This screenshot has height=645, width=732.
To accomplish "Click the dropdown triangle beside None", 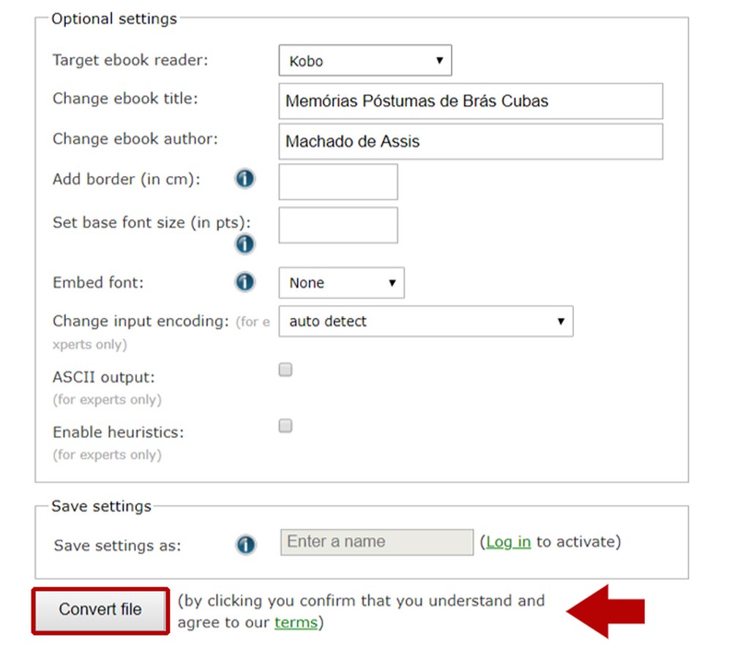I will click(393, 282).
